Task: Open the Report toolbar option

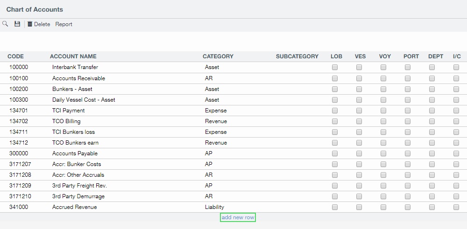Action: coord(64,24)
